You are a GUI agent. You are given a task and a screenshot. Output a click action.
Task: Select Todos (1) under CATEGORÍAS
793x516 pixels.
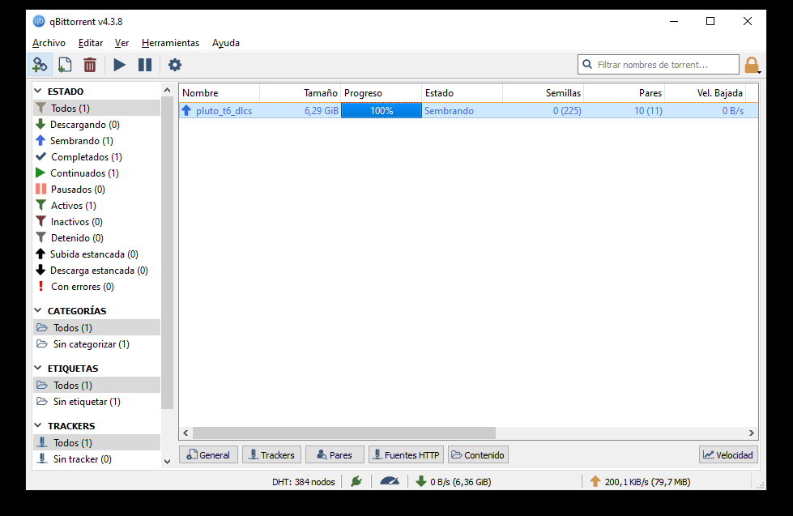point(96,328)
